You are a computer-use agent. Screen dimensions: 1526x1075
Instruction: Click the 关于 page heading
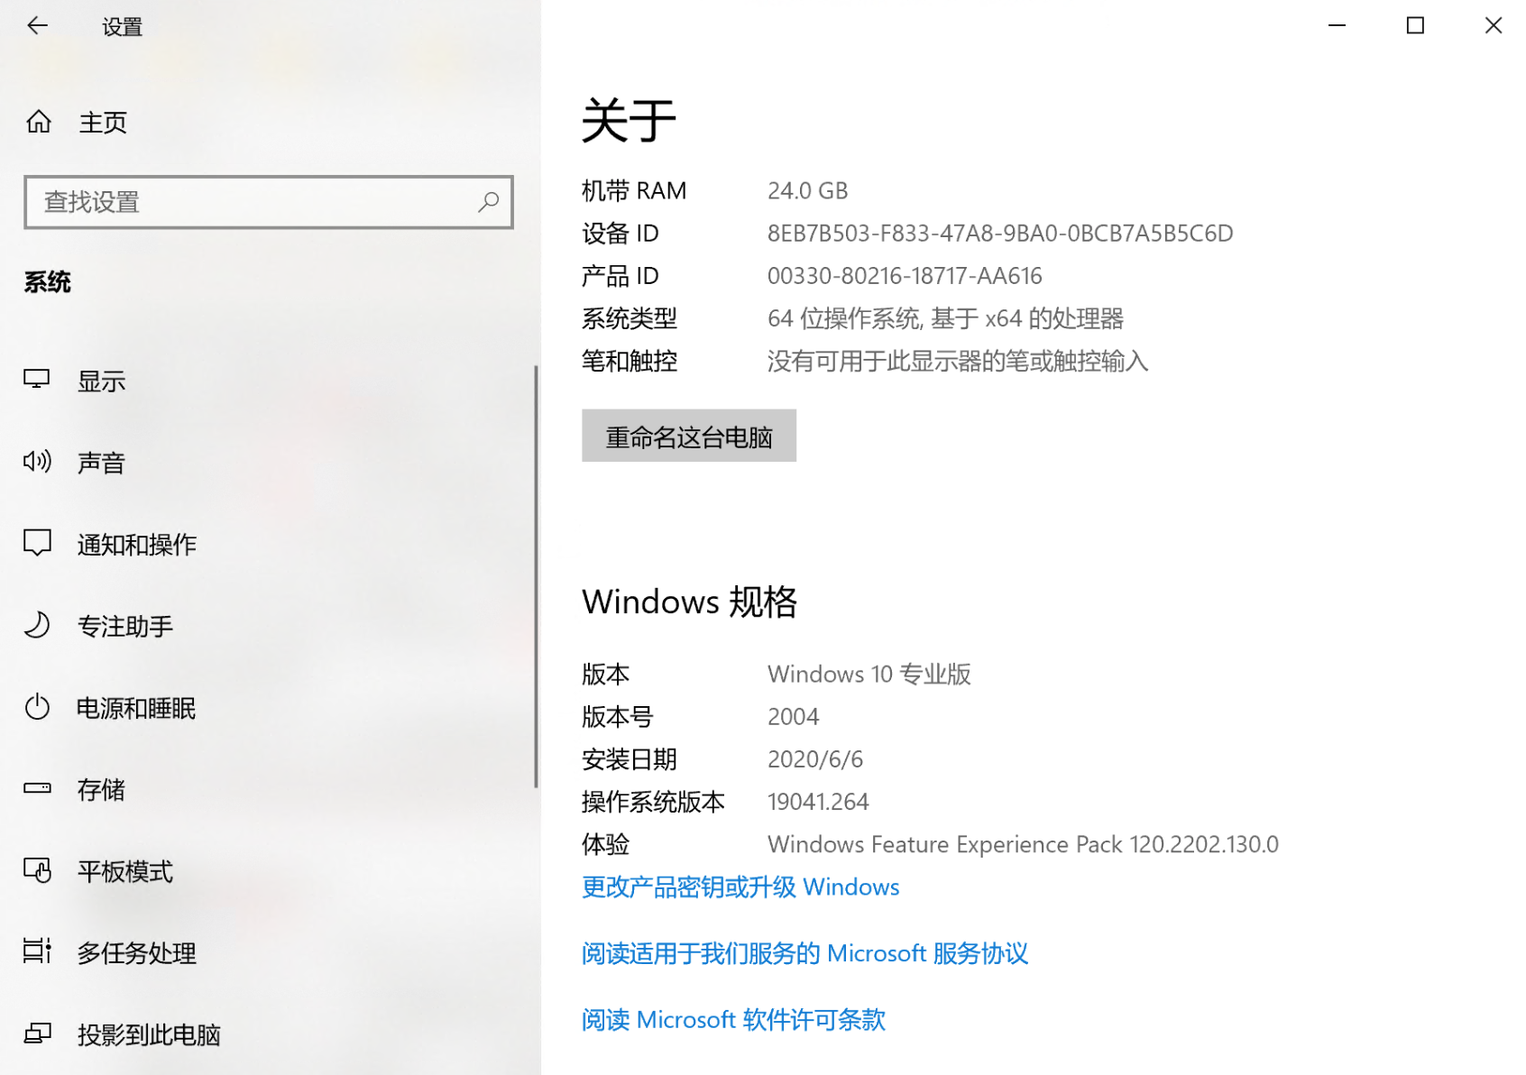pyautogui.click(x=629, y=119)
